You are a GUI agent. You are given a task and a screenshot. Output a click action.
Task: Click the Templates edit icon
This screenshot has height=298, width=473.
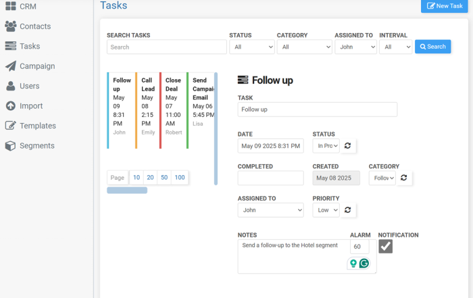pyautogui.click(x=11, y=126)
